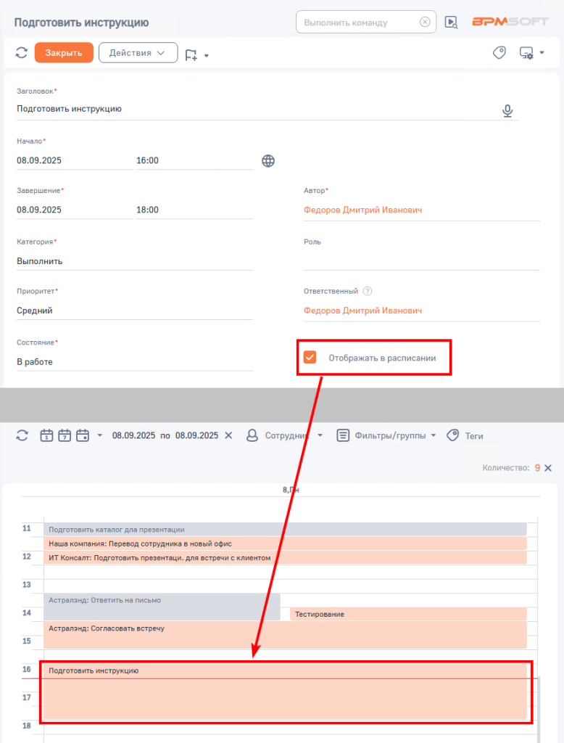Select the day view calendar icon

pyautogui.click(x=46, y=435)
